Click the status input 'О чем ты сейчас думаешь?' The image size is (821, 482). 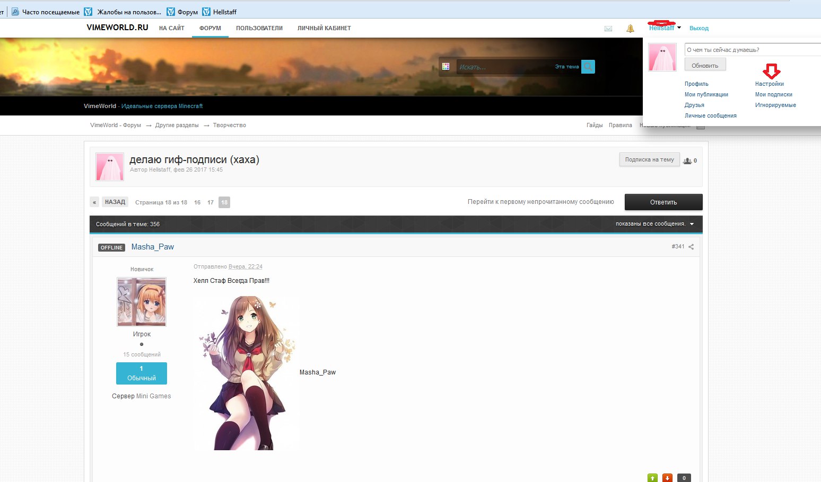tap(753, 50)
